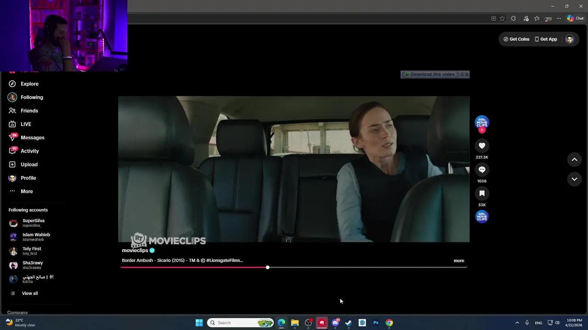Open the volume speaker icon in the tray
588x330 pixels.
tap(557, 323)
